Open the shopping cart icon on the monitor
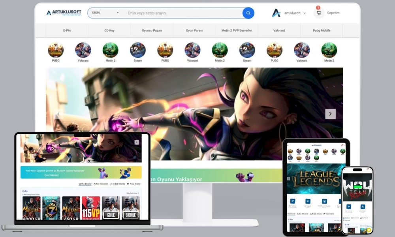This screenshot has width=395, height=237. tap(319, 13)
